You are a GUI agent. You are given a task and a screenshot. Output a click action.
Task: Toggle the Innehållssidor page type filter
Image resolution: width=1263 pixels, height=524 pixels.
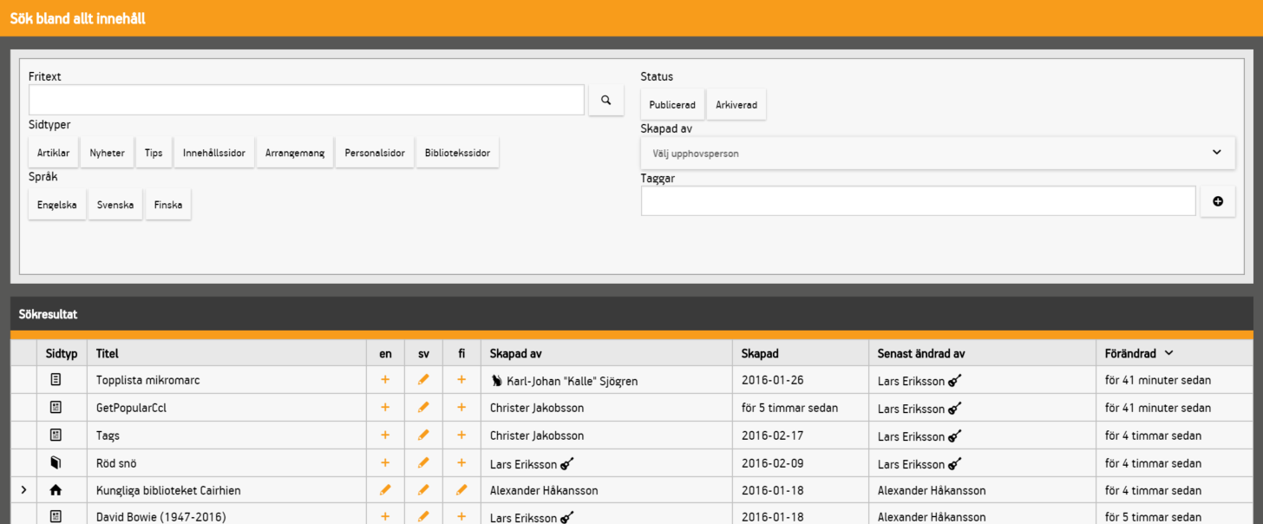click(213, 153)
